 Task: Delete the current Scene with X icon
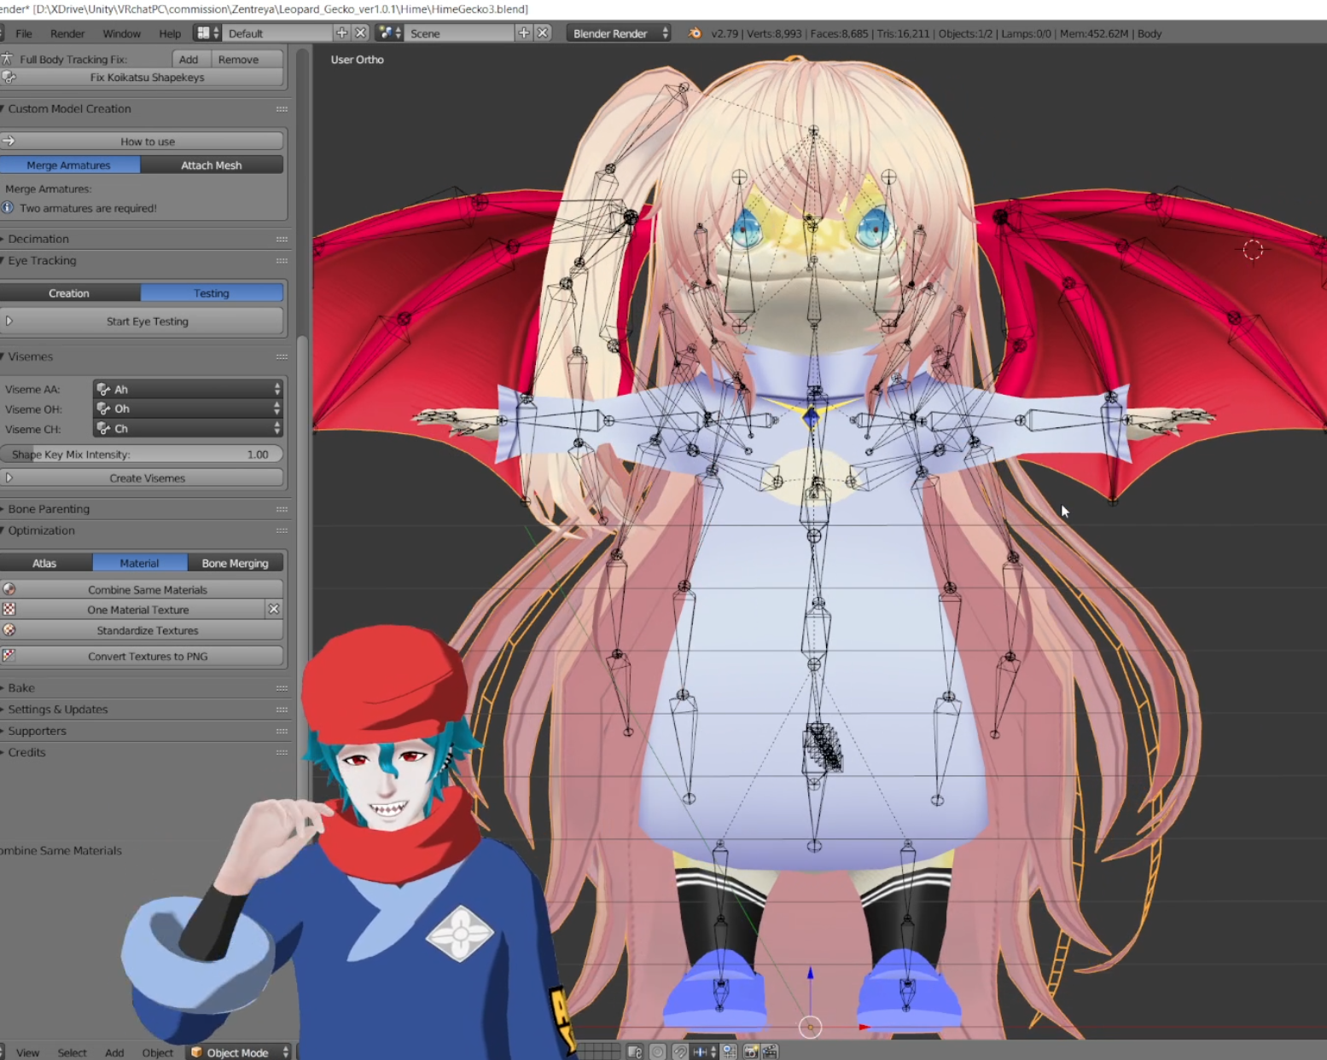coord(543,33)
